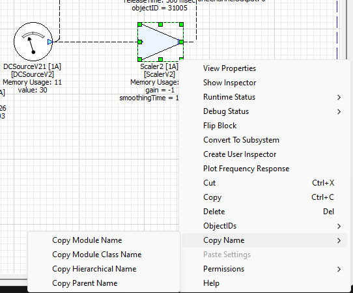Cut the selected Scaler2 module
The height and width of the screenshot is (293, 353).
(264, 183)
